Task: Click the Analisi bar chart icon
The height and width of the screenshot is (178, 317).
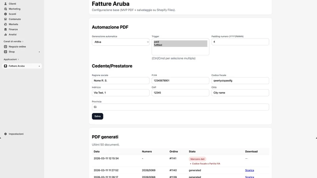Action: [x=6, y=34]
